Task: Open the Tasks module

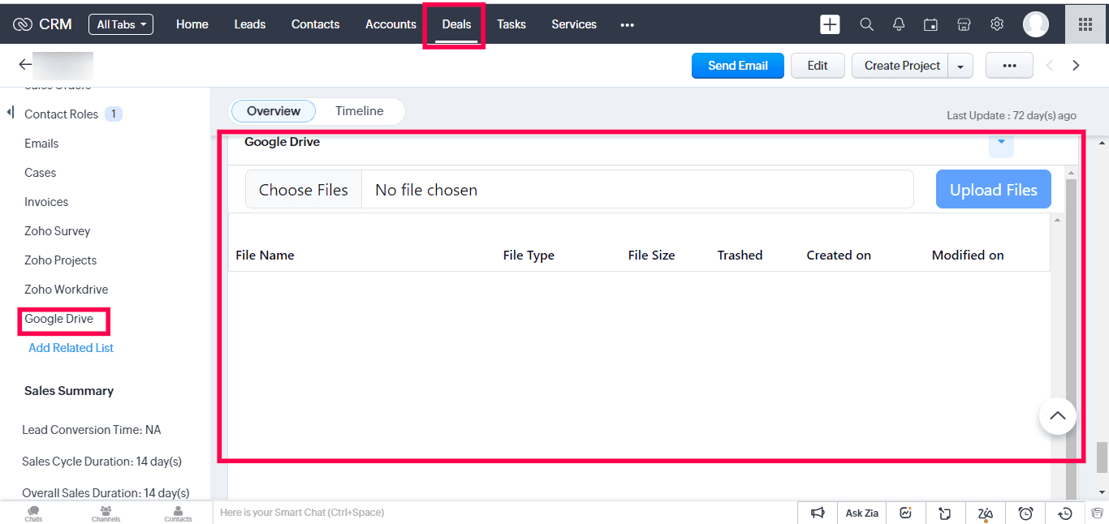Action: pyautogui.click(x=511, y=24)
